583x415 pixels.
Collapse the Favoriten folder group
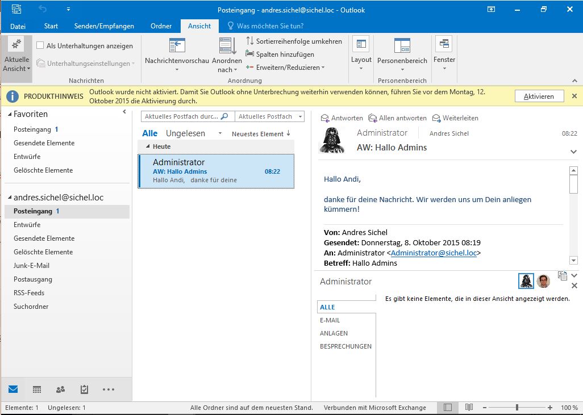10,114
